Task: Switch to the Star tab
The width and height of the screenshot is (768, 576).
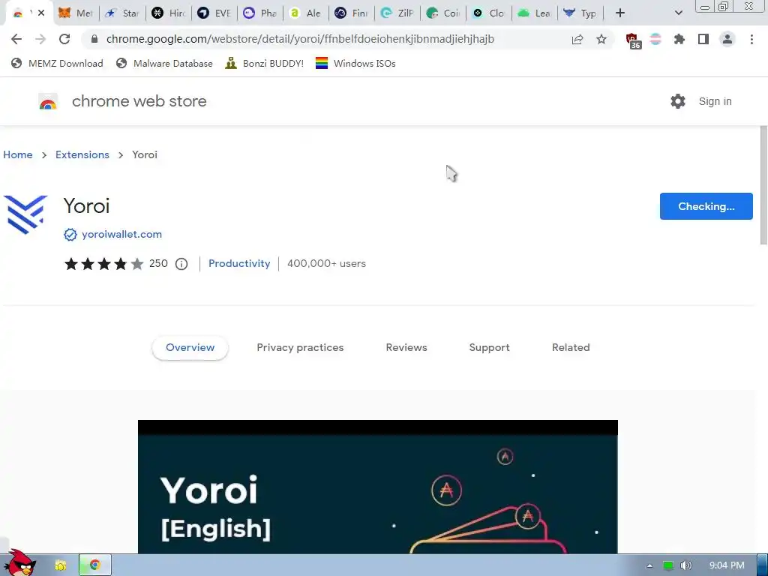Action: [122, 13]
